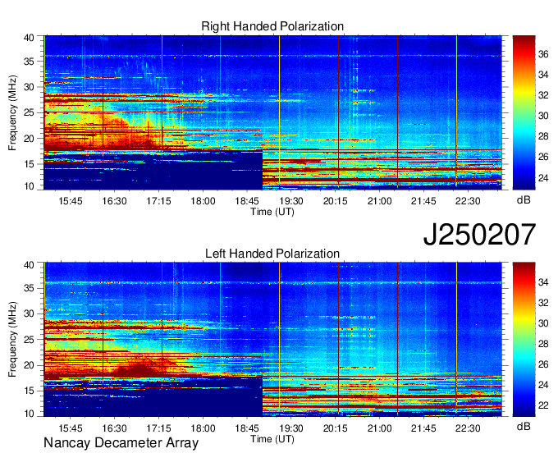
Task: Click 15 MHz tick on Right Handed frequency axis
Action: [29, 164]
